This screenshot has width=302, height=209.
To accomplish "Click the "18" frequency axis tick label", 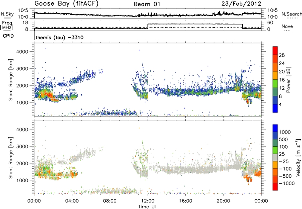I will (25, 23).
